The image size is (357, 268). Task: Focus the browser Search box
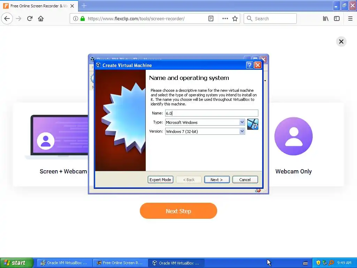click(270, 18)
